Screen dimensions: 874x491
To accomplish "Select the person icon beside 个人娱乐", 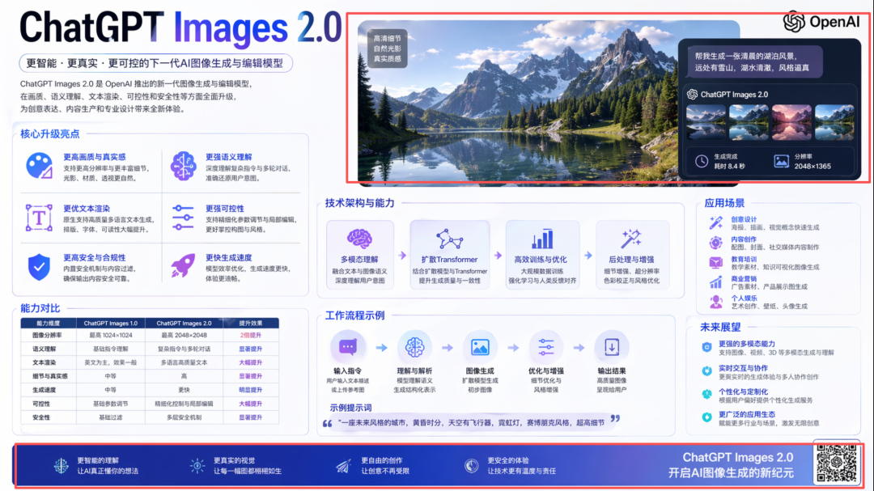I will [715, 302].
